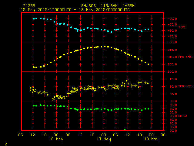Viewport: 194px width, 146px height.
Task: Click the 5.0 wind speed tick value
Action: pos(174,94)
